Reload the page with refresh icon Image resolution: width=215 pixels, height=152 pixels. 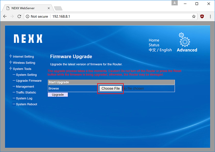(19, 16)
